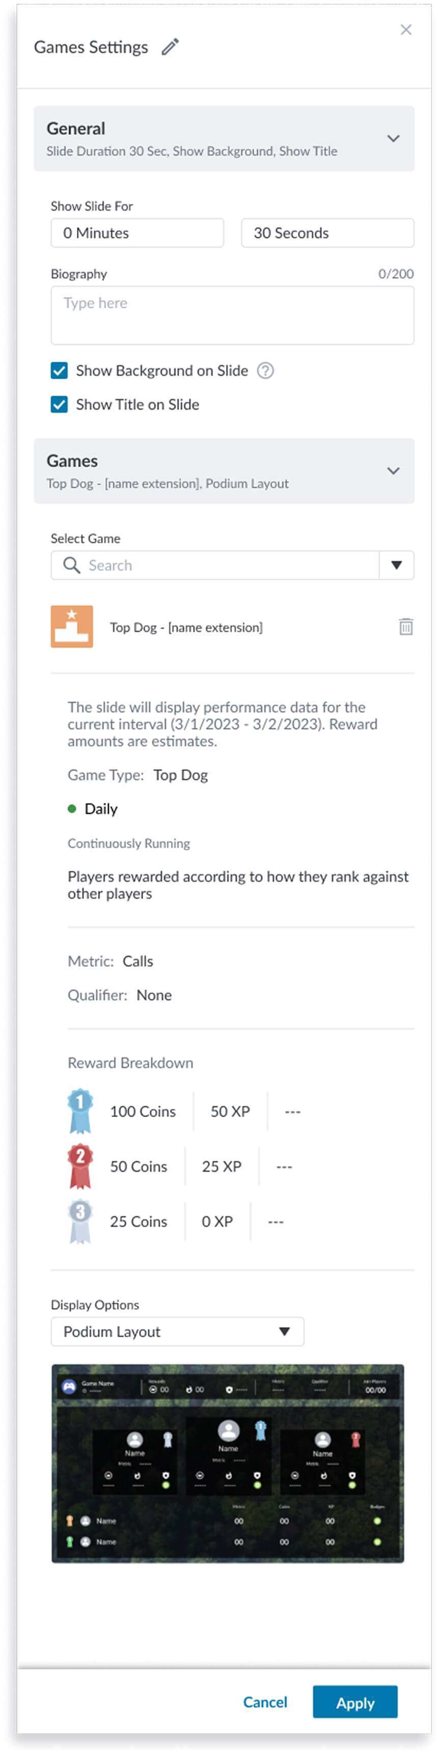Screen dimensions: 440x1755
Task: Click the third place silver ribbon icon
Action: point(79,1221)
